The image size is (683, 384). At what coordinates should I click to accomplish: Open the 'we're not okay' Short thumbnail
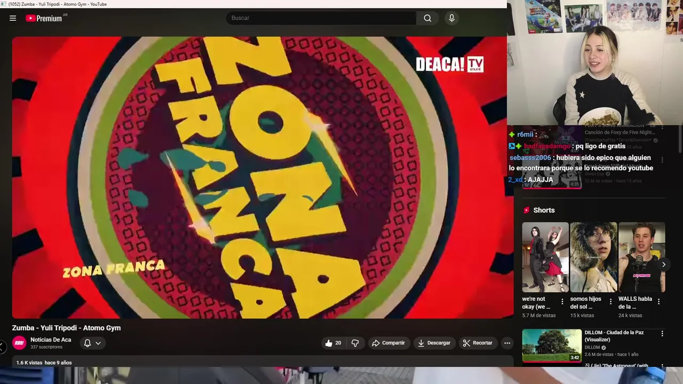[545, 257]
